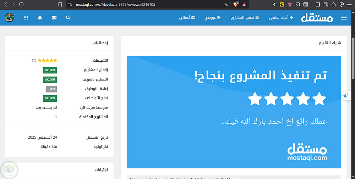Click the إحصائيات panel heading
This screenshot has width=355, height=179.
point(100,43)
